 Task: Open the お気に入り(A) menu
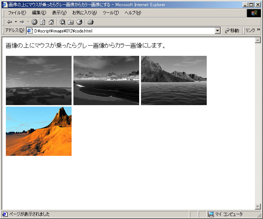pyautogui.click(x=84, y=13)
